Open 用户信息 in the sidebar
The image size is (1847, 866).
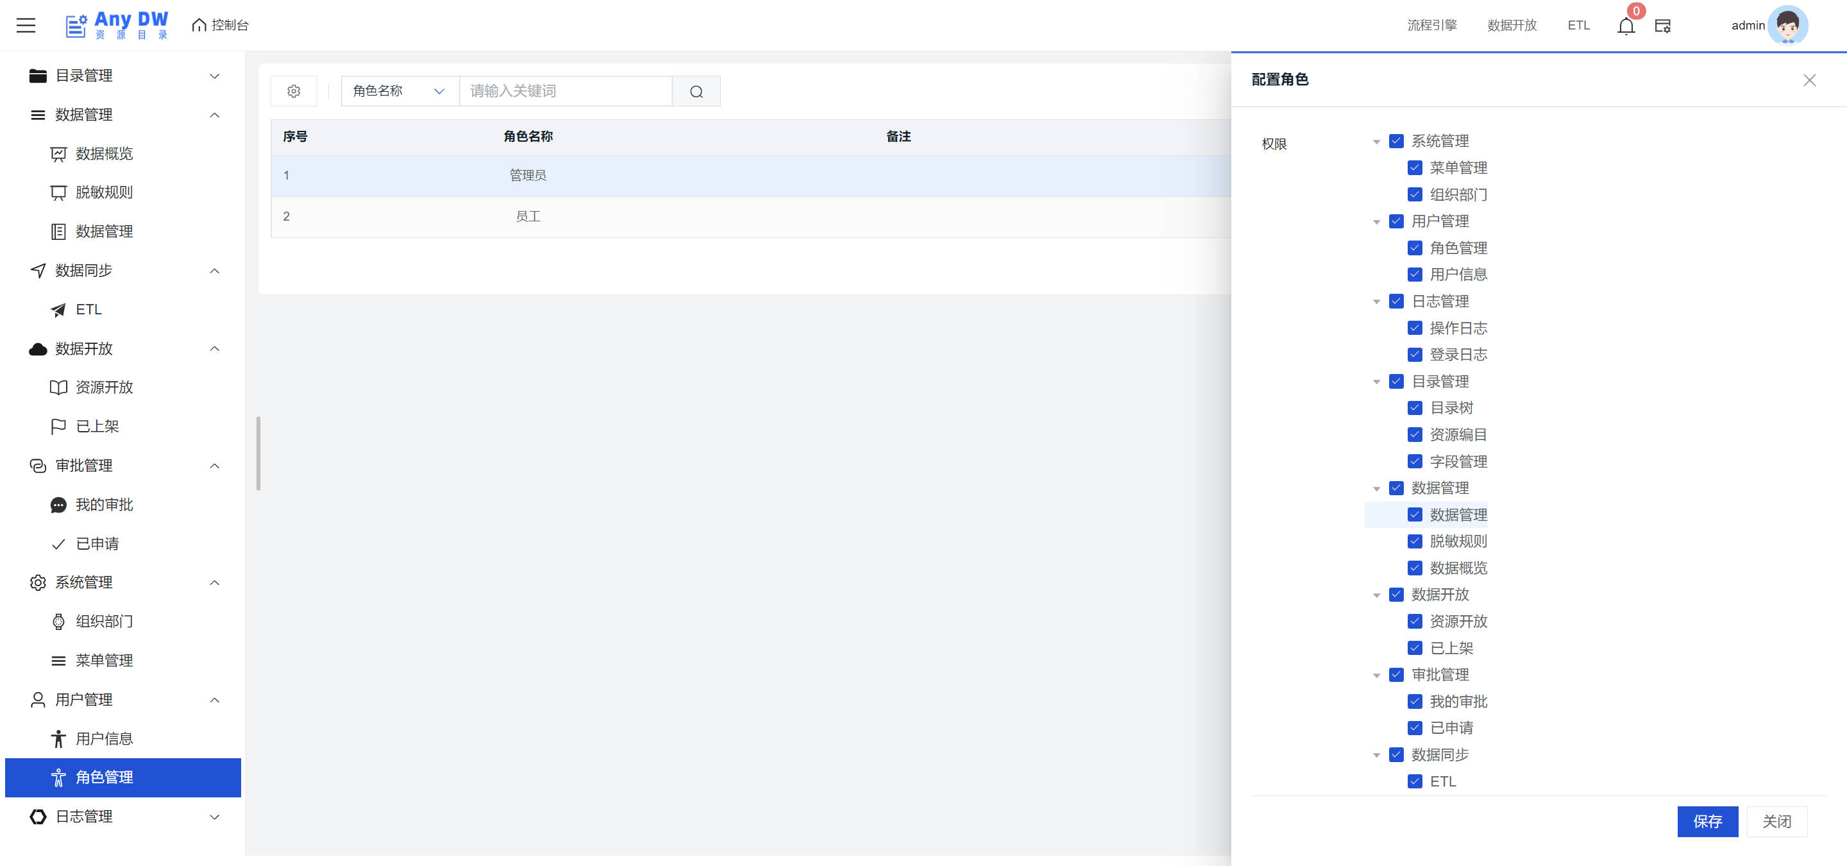point(104,738)
